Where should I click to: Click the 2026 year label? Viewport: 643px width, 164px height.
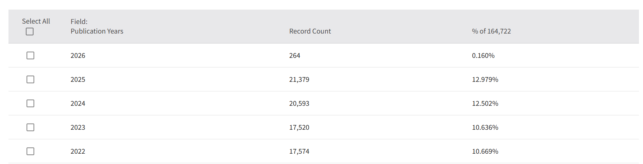point(78,56)
